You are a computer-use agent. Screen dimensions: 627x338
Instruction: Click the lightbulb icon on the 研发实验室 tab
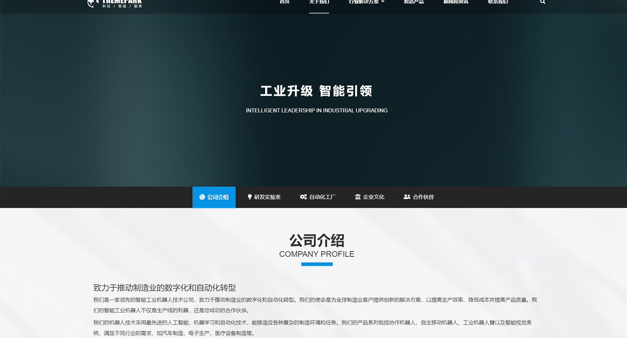click(x=249, y=197)
